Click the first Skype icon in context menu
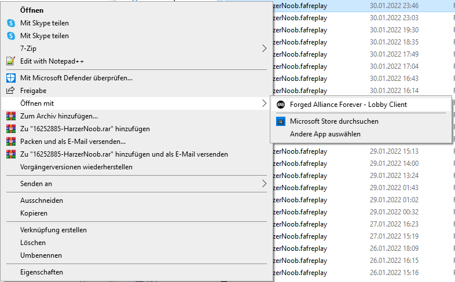 [x=11, y=23]
